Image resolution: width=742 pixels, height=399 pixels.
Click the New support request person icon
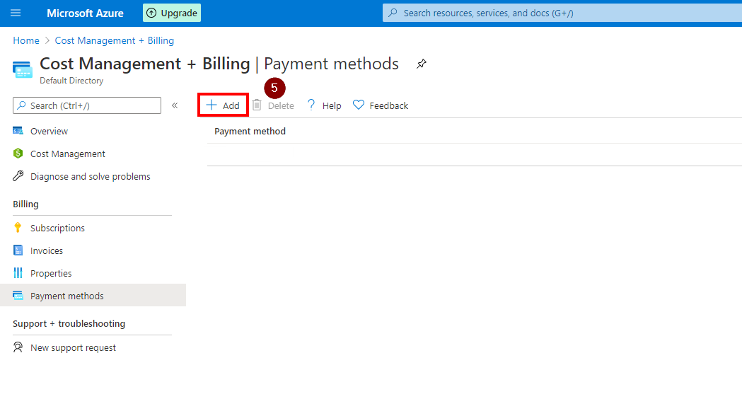[18, 347]
